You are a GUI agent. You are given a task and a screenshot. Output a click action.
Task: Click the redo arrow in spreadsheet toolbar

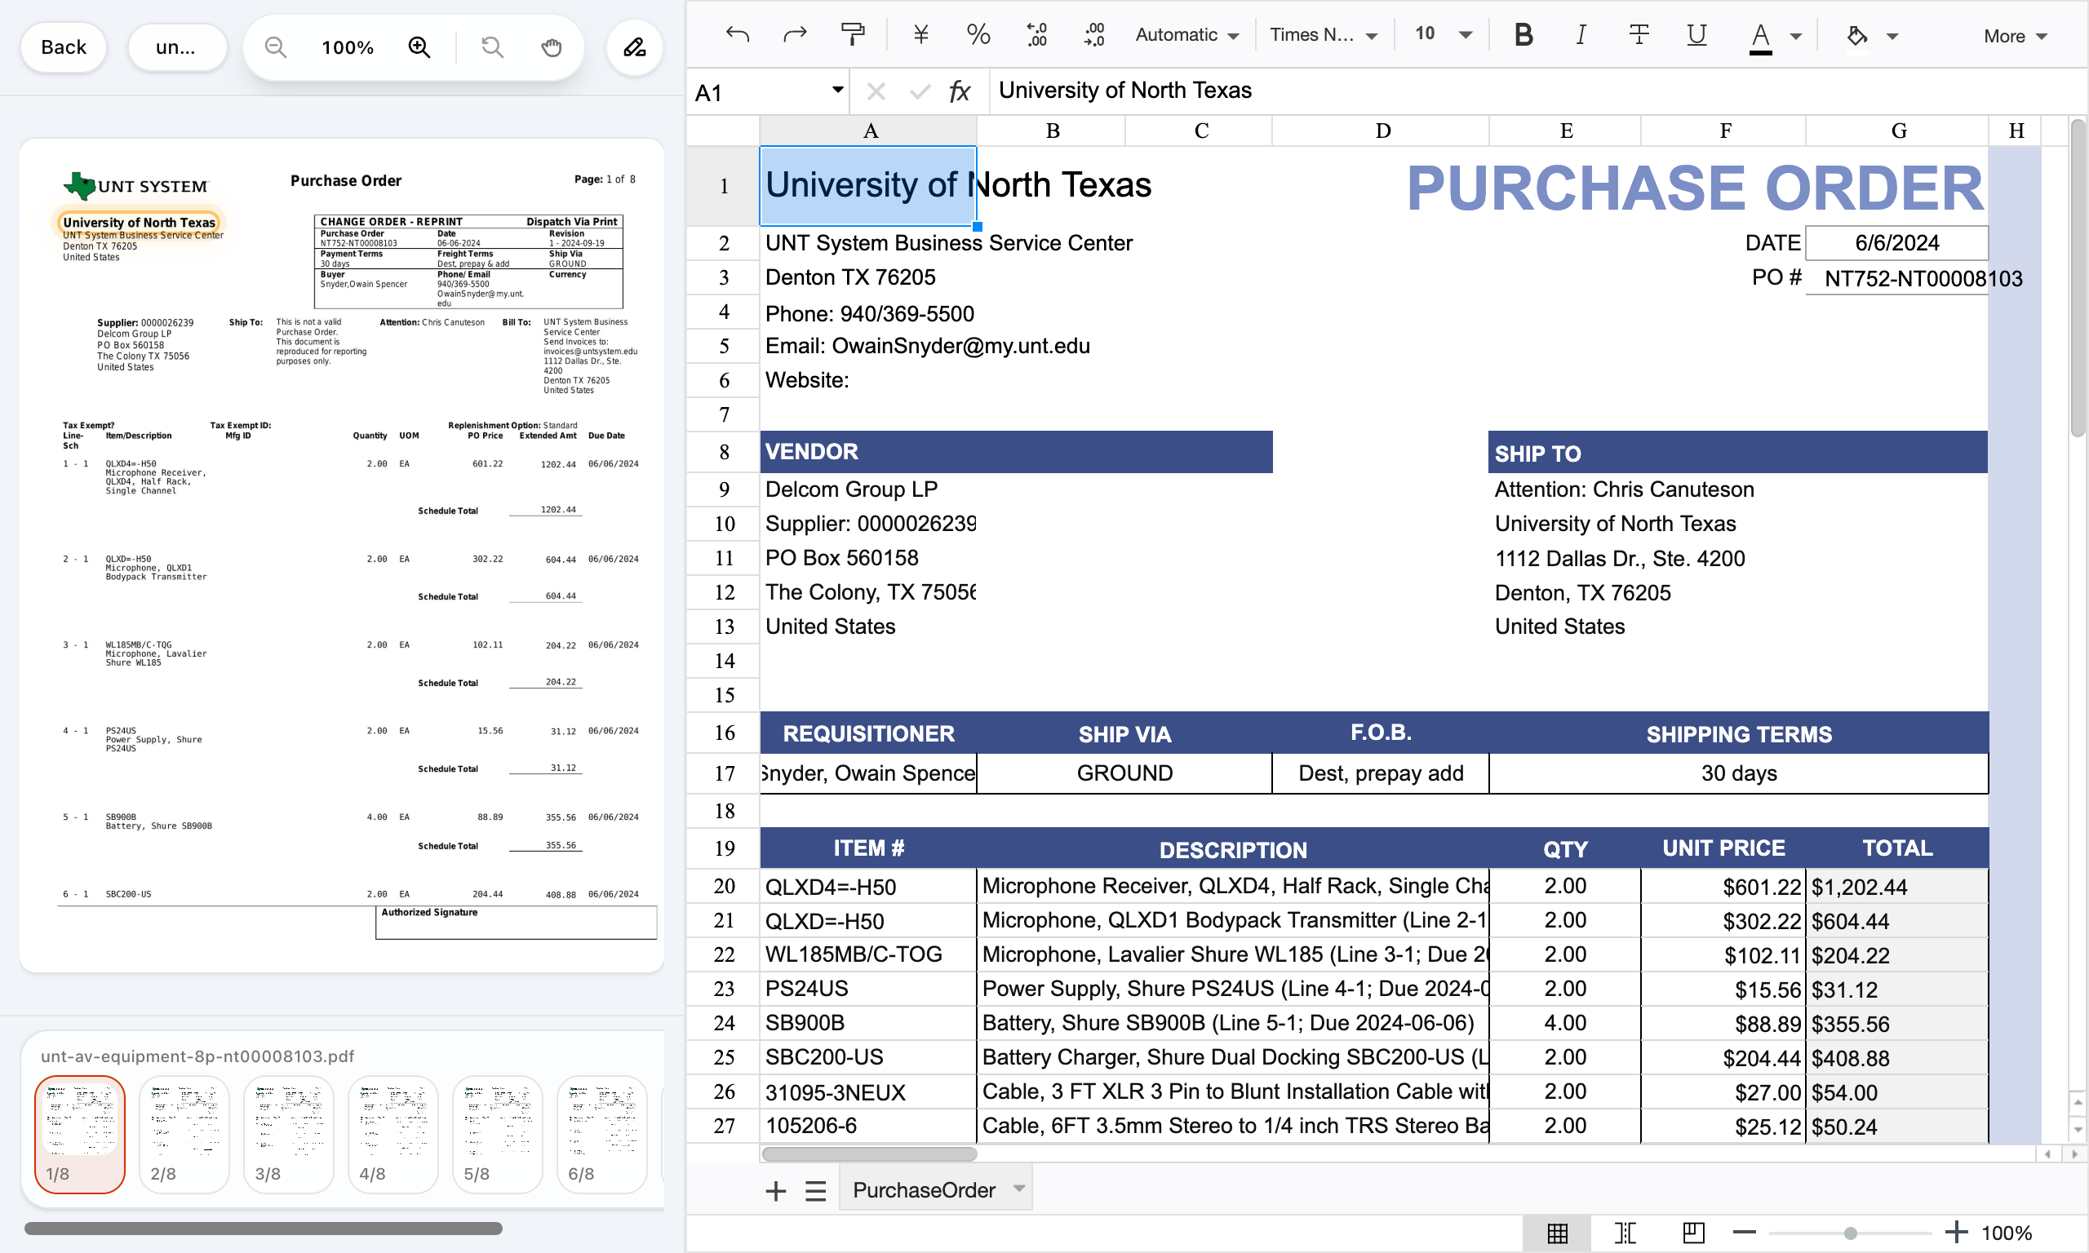(795, 34)
